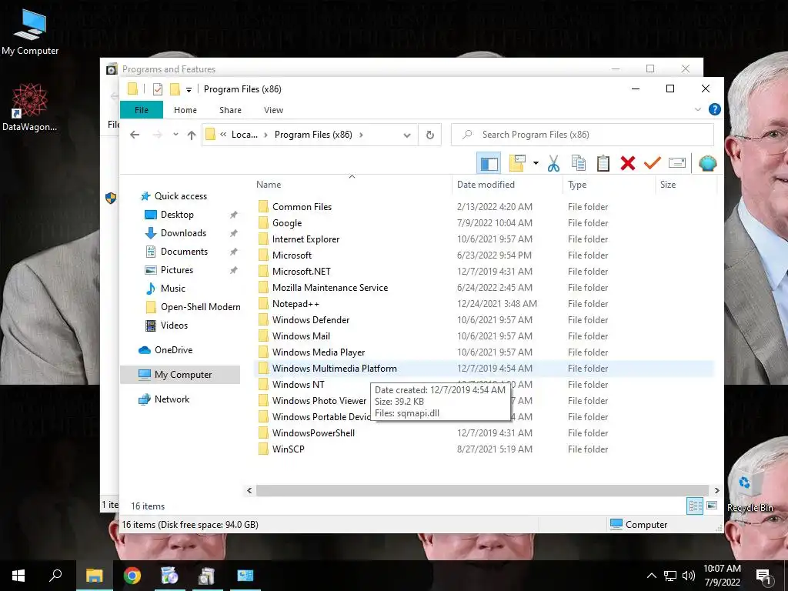Viewport: 788px width, 591px height.
Task: Switch to Large icons view button
Action: point(712,506)
